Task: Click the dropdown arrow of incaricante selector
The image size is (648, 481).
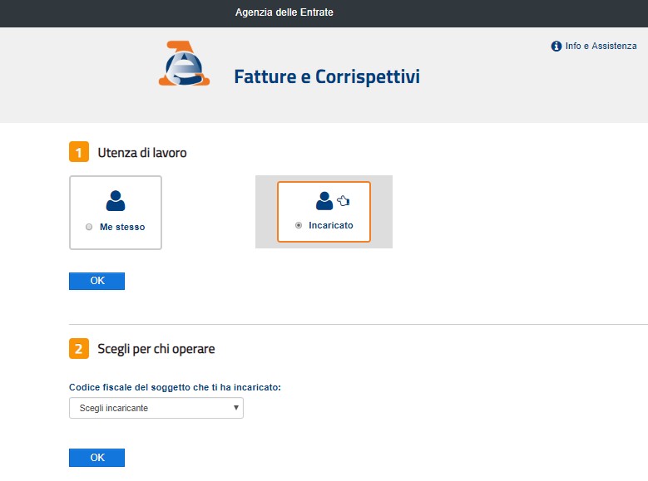Action: coord(236,408)
